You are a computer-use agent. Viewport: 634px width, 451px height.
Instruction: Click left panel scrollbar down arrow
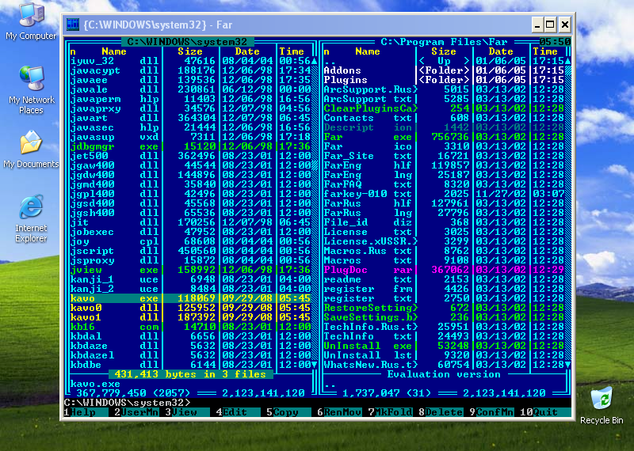tap(314, 365)
